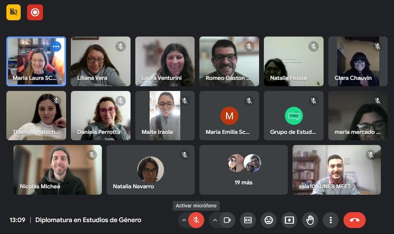This screenshot has height=234, width=394.
Task: Click María Emilia's orange M avatar
Action: coord(229,116)
